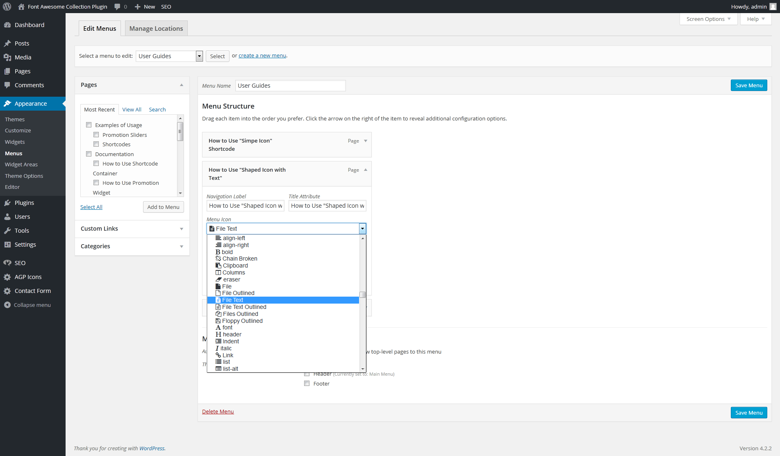Open the View All pages tab
Screen dimensions: 780x456
132,109
